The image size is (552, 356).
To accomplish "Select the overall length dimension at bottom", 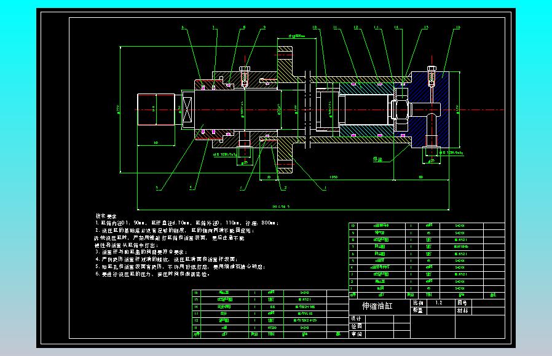I will point(282,207).
